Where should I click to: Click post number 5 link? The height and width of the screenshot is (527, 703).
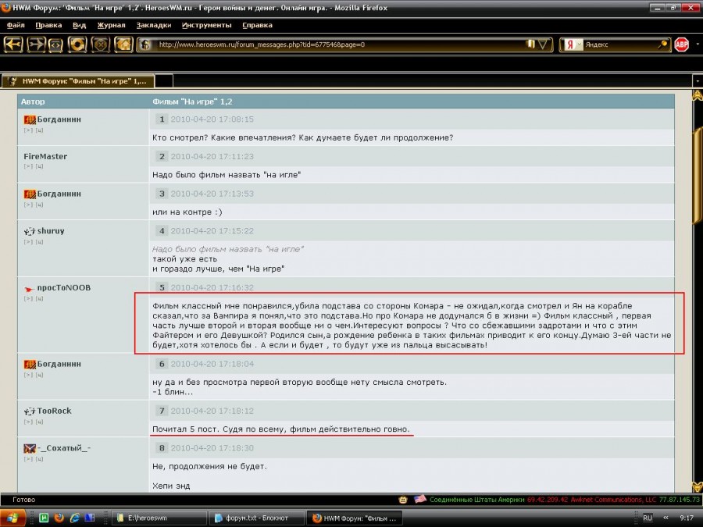(162, 287)
